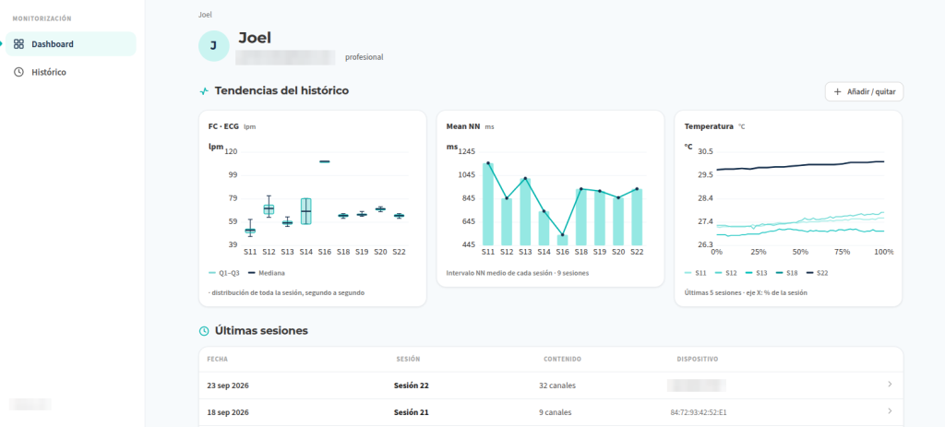Toggle the S12 legend in Temperatura chart
945x427 pixels.
pos(725,273)
